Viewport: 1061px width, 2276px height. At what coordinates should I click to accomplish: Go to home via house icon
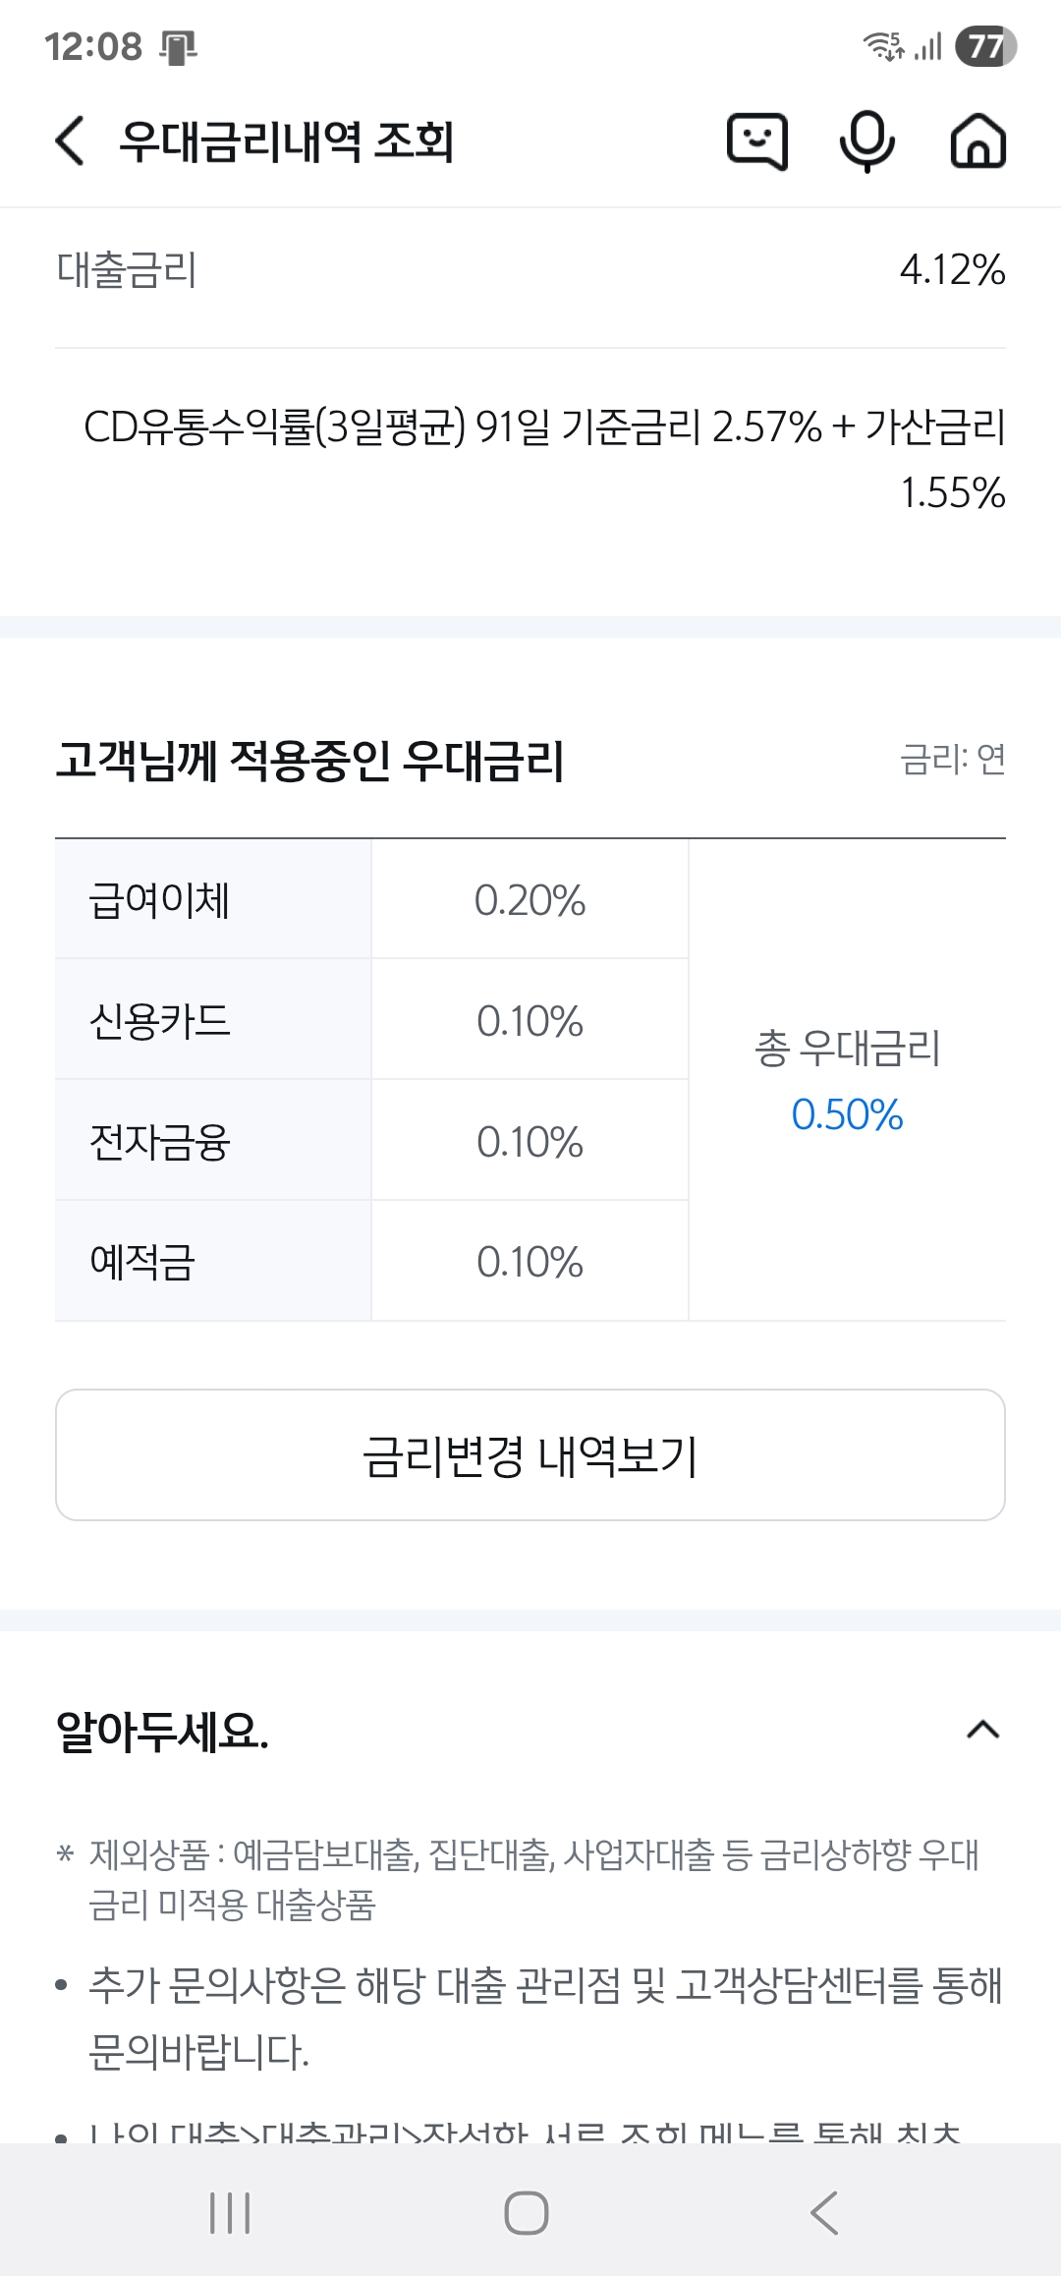[x=977, y=142]
